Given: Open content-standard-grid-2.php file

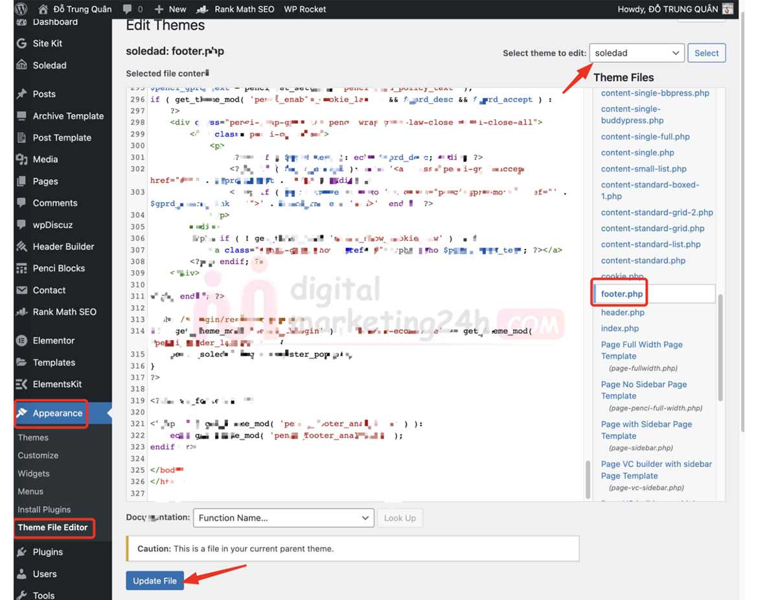Looking at the screenshot, I should [657, 213].
